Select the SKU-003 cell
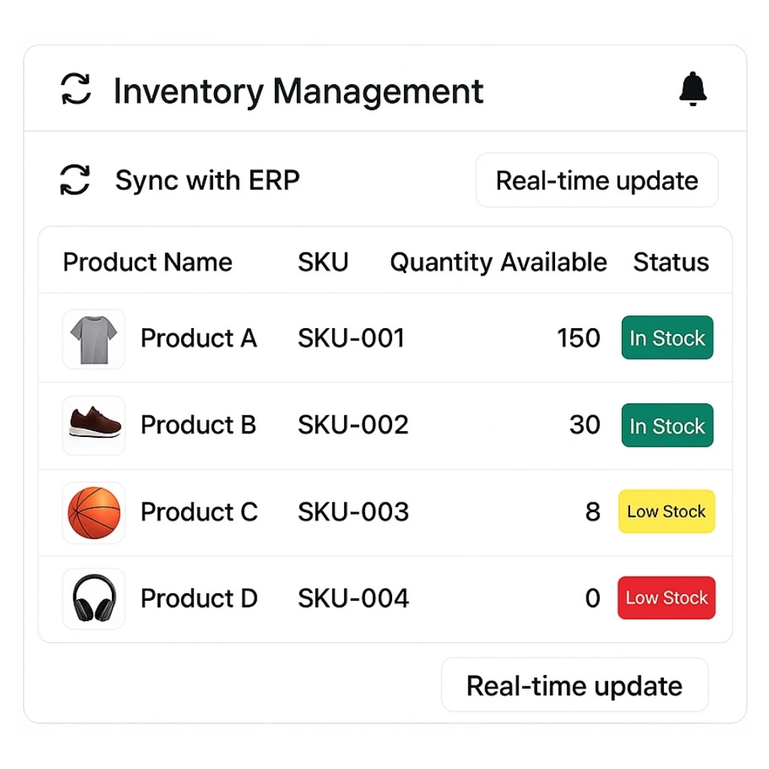Screen dimensions: 769x769 (x=353, y=512)
